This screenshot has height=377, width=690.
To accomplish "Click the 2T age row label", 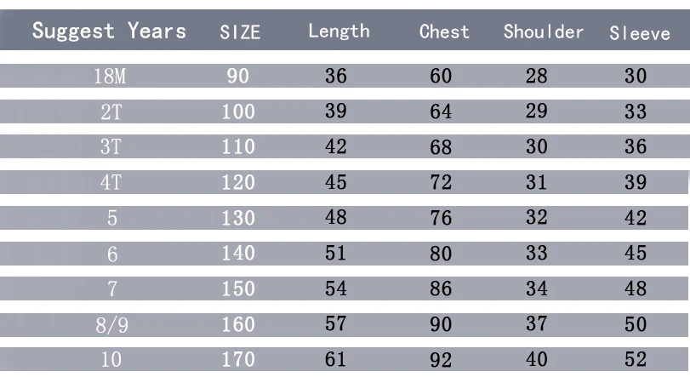I will [x=111, y=111].
